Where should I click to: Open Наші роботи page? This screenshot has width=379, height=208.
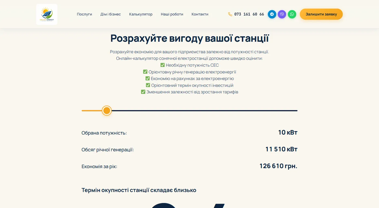tap(172, 14)
